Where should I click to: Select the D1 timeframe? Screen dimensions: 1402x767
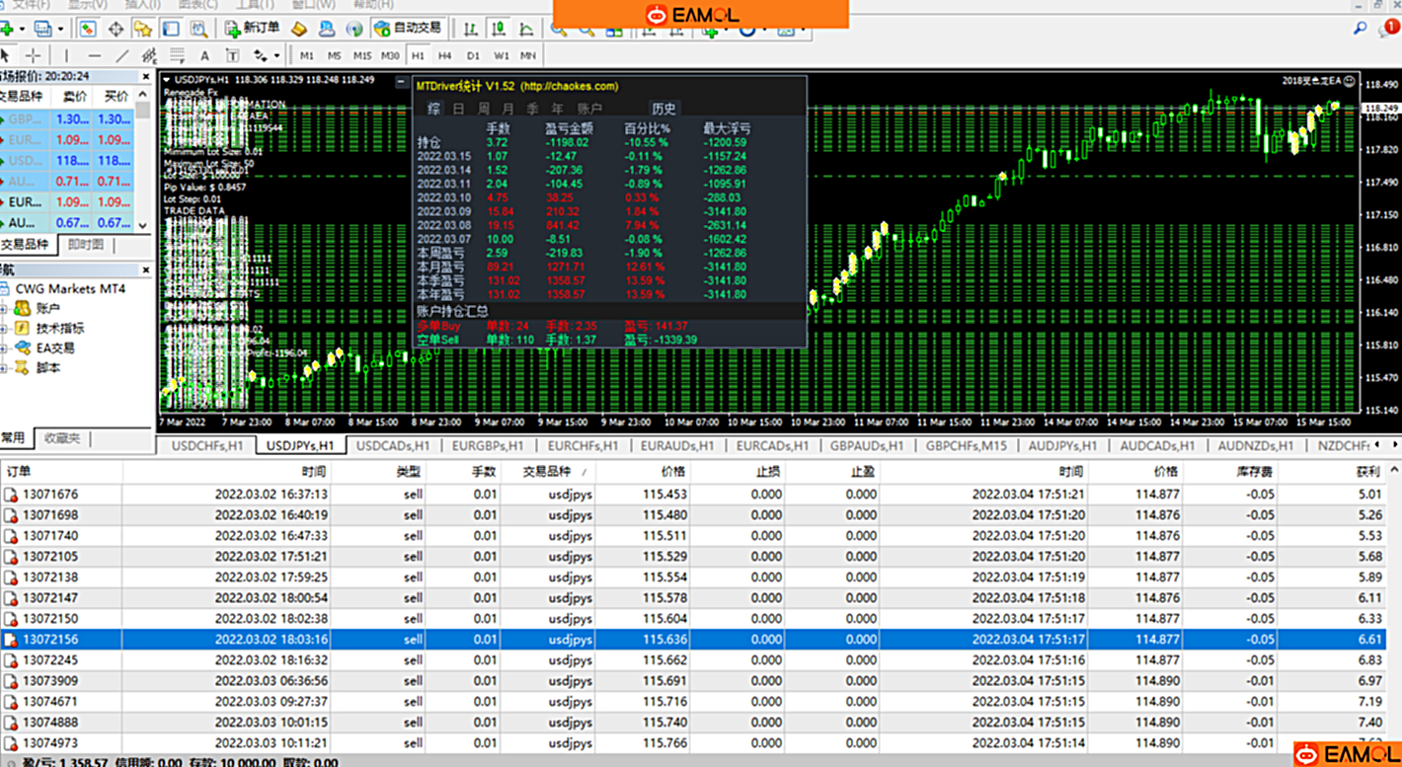[473, 55]
